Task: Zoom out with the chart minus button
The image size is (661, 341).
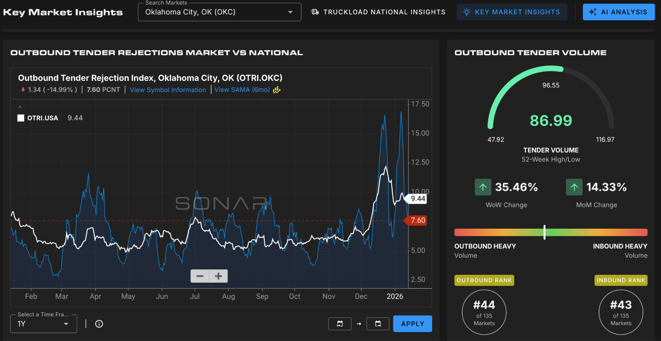Action: tap(200, 276)
